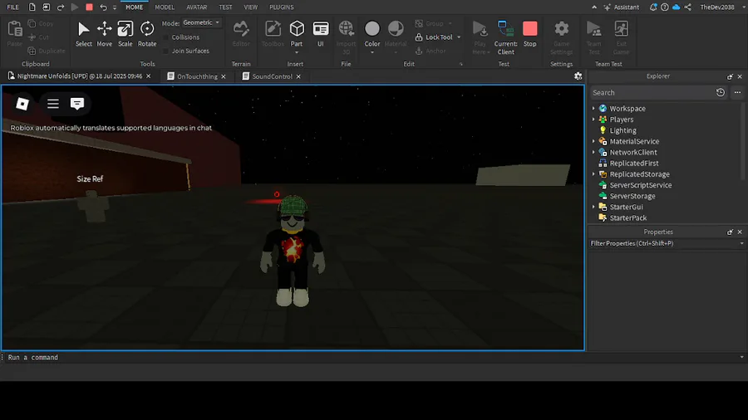Insert a new Part
Viewport: 748px width, 420px height.
coord(297,32)
